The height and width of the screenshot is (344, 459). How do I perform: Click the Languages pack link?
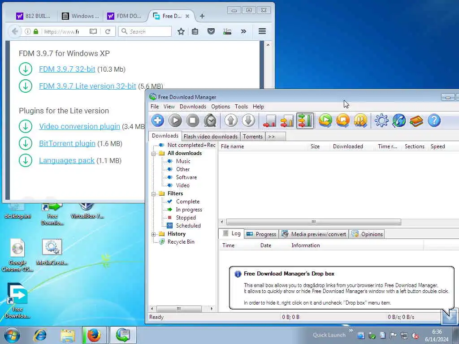point(67,160)
